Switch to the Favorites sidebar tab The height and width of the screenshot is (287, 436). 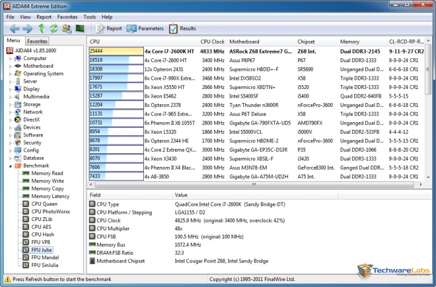(37, 41)
